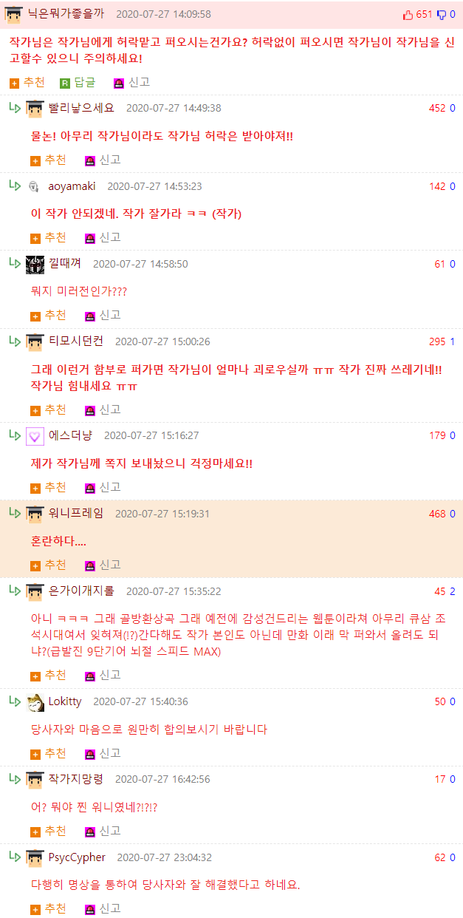The image size is (463, 918).
Task: Click 에스더냥's heart avatar icon
Action: click(x=35, y=436)
